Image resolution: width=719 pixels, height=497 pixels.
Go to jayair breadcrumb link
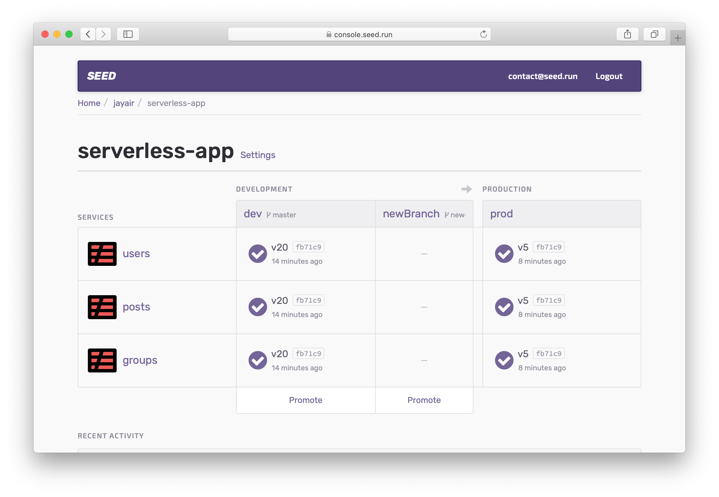[124, 103]
